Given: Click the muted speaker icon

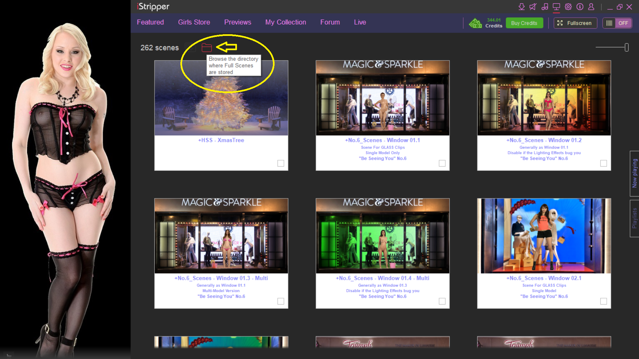Looking at the screenshot, I should pos(533,7).
